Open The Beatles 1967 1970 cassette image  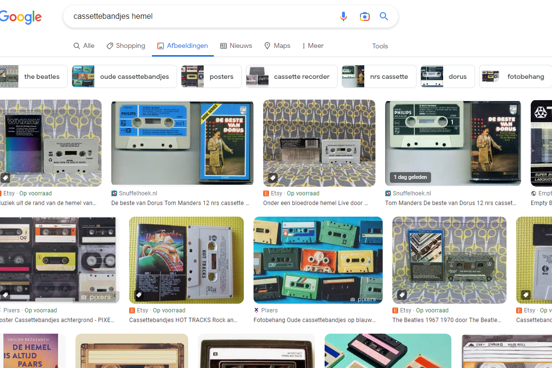point(449,260)
